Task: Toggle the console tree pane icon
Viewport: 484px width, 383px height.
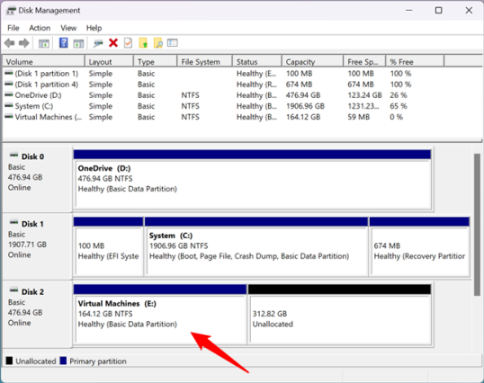Action: coord(44,43)
